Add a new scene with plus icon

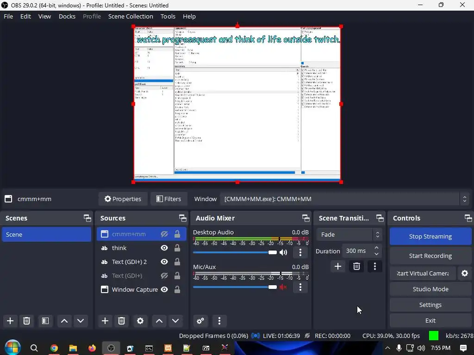point(10,321)
